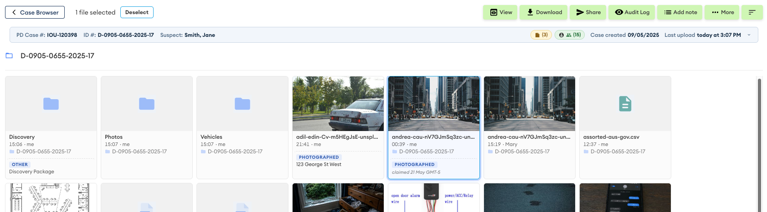Expand the case details chevron

(x=749, y=35)
